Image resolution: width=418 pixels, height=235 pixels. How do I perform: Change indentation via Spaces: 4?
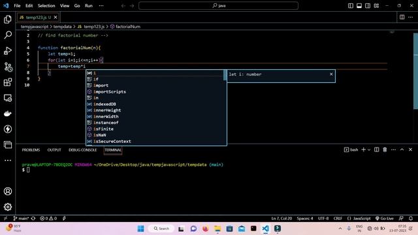305,218
